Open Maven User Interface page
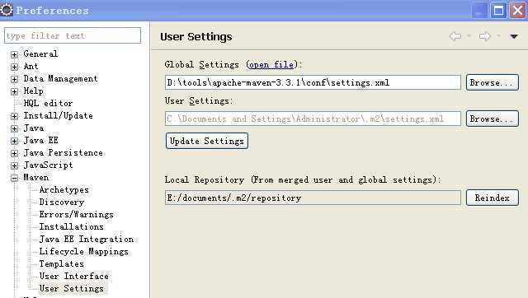The height and width of the screenshot is (298, 528). 73,276
